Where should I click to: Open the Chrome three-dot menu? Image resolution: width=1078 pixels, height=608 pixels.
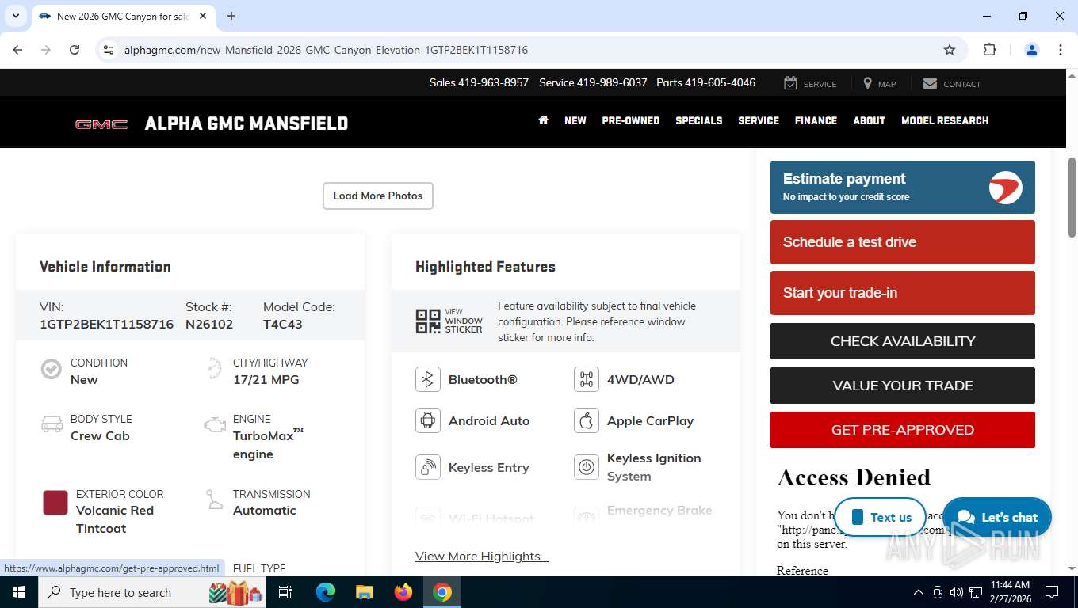tap(1061, 50)
